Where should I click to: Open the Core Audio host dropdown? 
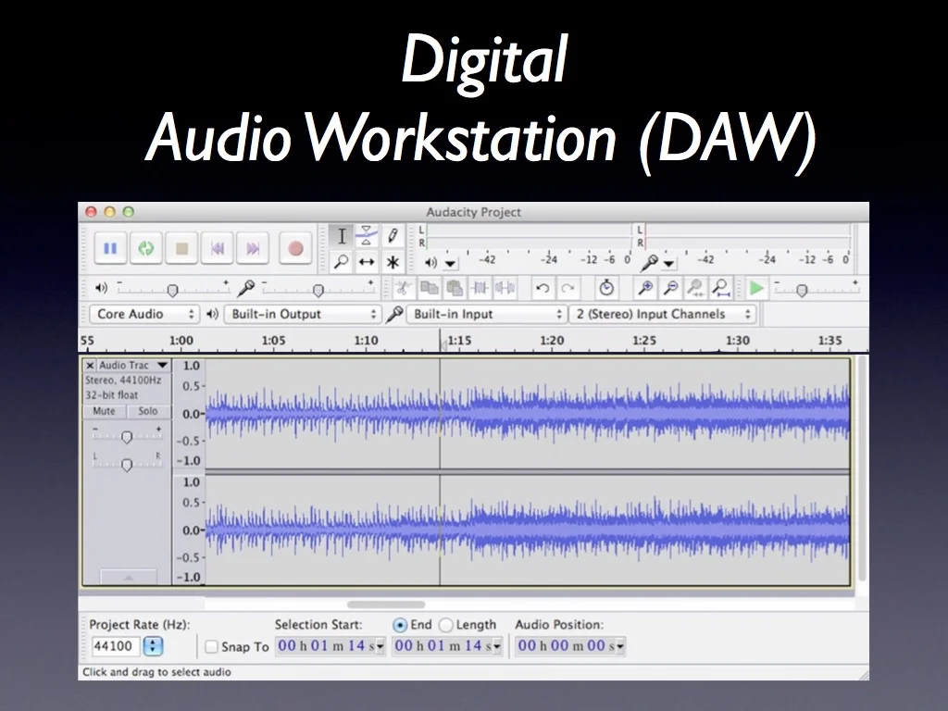click(x=144, y=315)
